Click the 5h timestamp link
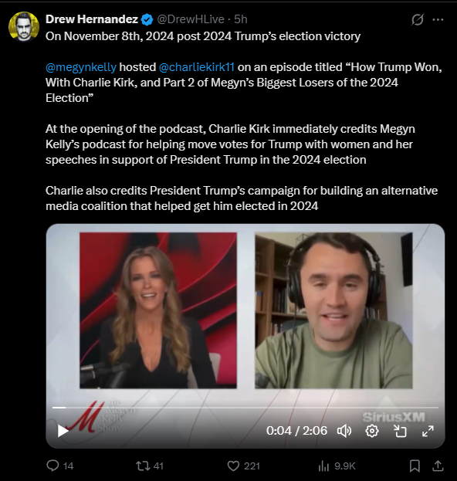The height and width of the screenshot is (481, 457). pyautogui.click(x=240, y=19)
